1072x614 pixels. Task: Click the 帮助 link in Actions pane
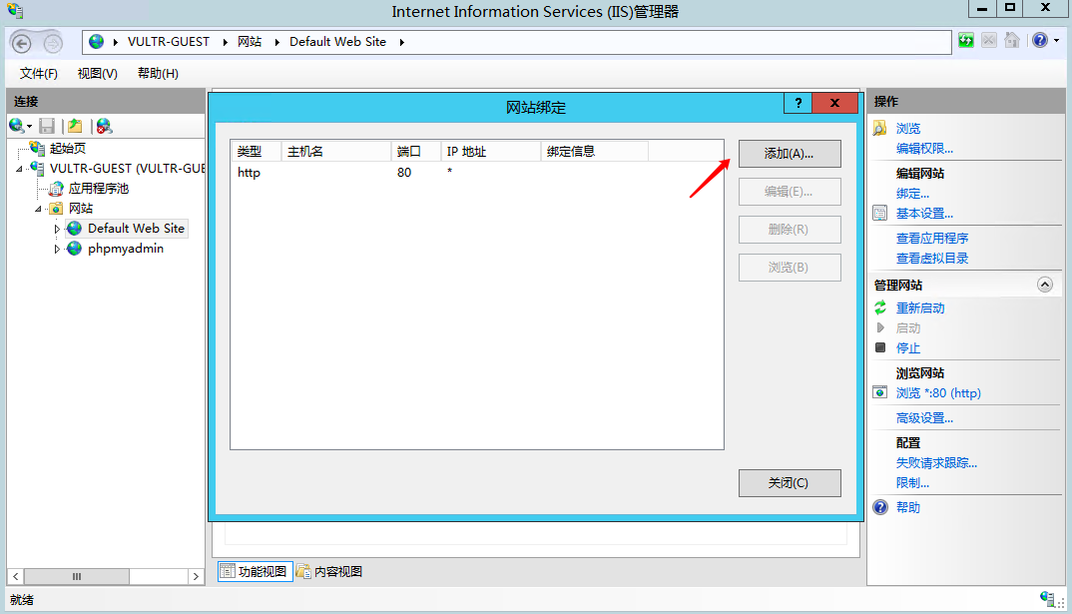pyautogui.click(x=908, y=507)
